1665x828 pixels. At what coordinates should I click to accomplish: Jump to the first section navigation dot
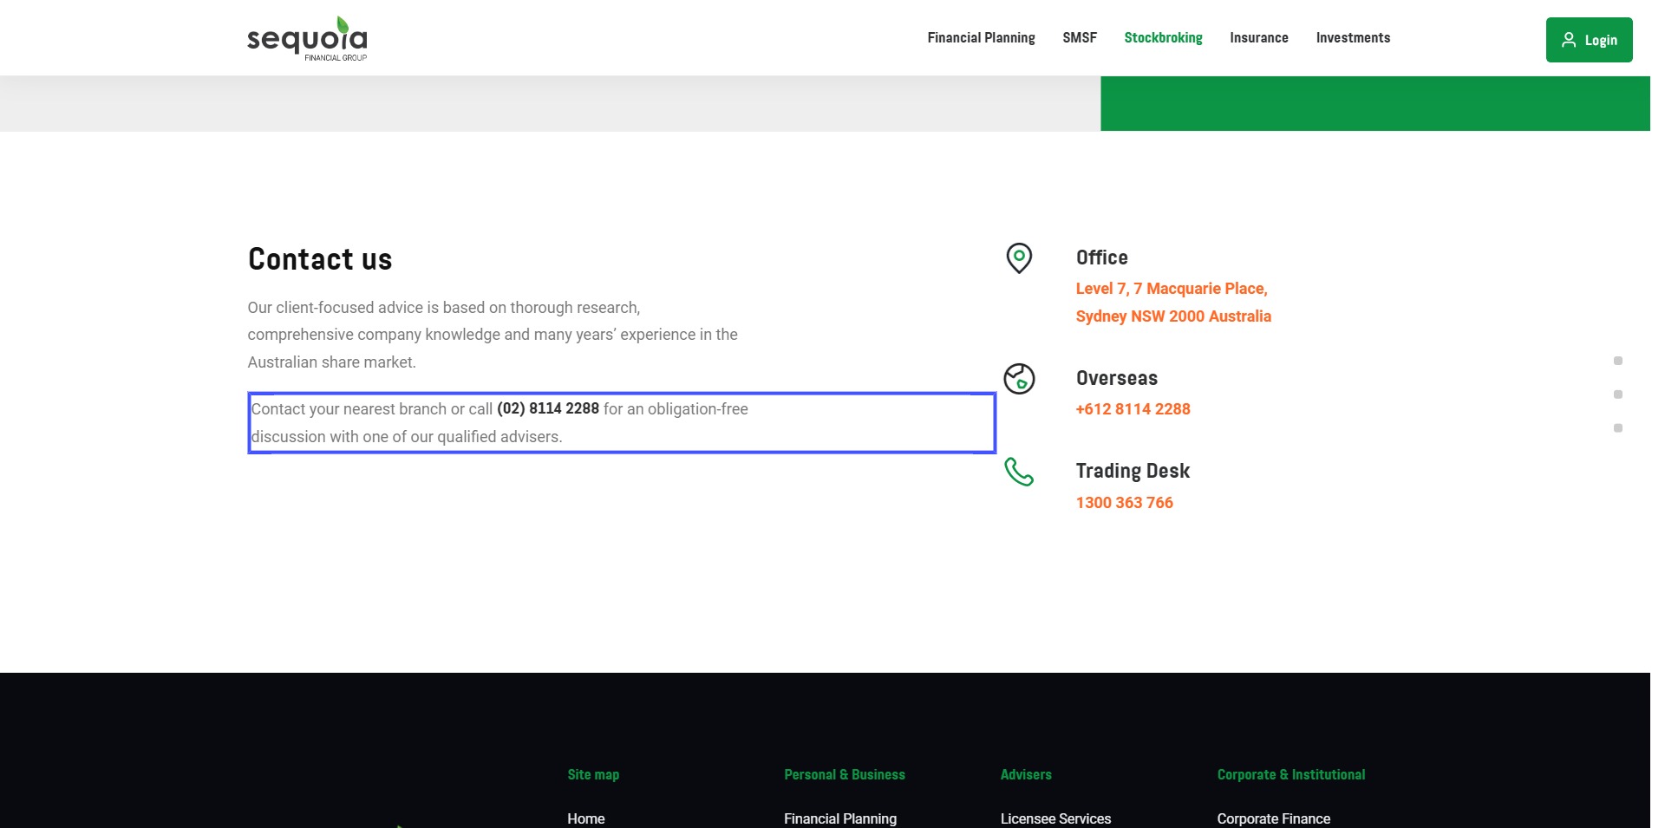(x=1618, y=361)
